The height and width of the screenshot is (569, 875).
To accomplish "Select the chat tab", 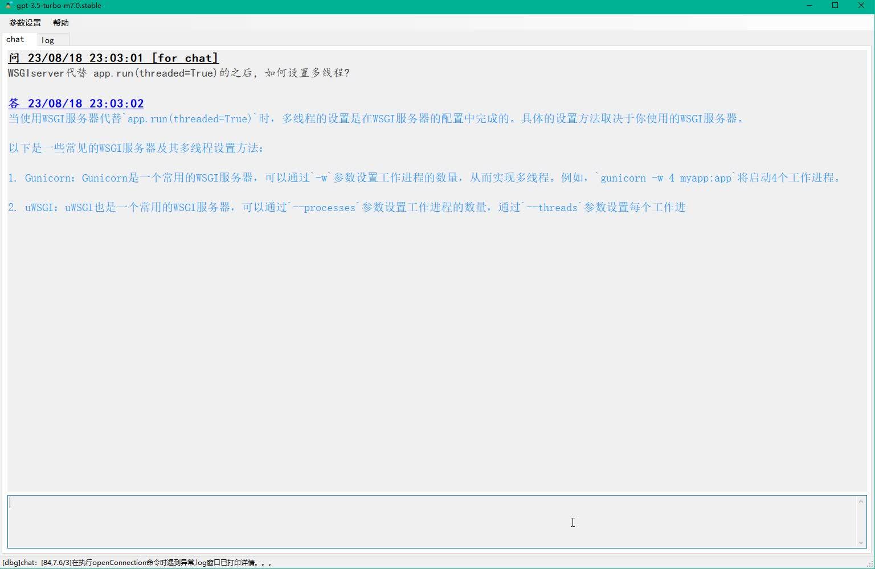I will (15, 39).
